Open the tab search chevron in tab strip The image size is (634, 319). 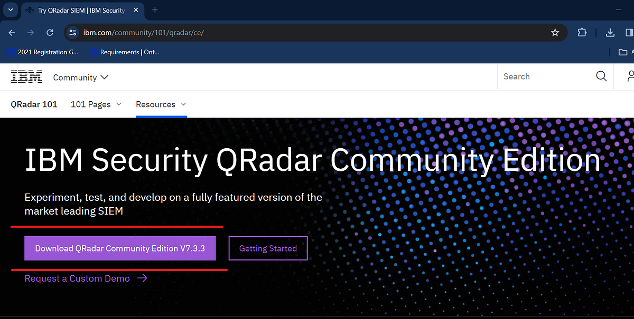(10, 10)
